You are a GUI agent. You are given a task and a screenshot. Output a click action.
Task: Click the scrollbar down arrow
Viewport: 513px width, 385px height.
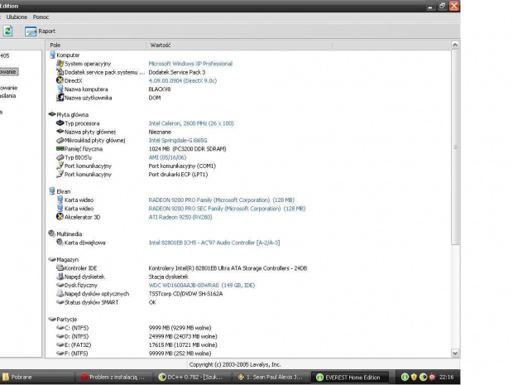click(x=455, y=353)
